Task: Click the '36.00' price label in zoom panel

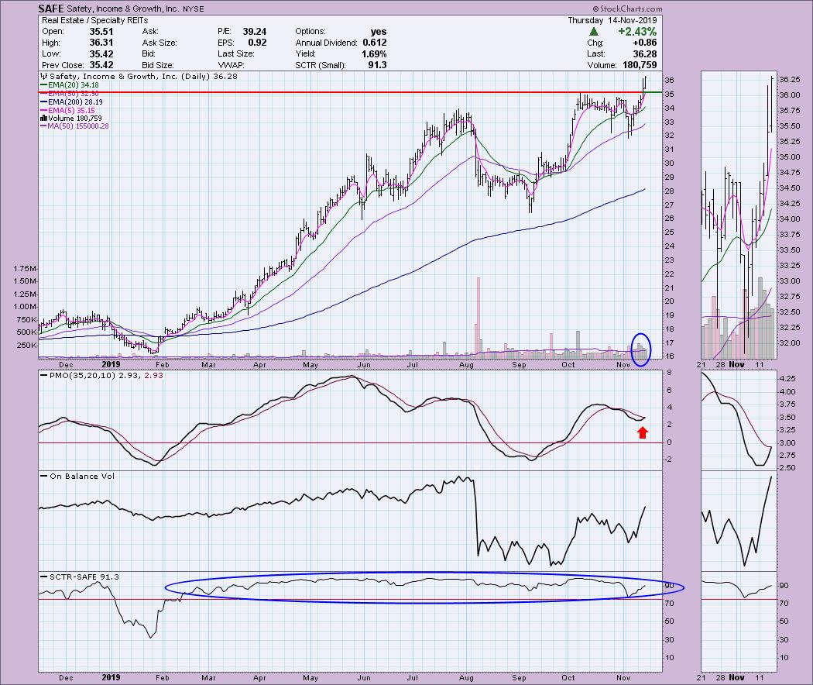Action: point(790,95)
